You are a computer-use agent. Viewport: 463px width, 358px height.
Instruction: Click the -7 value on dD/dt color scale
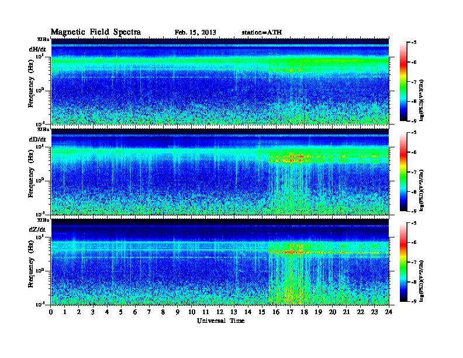(414, 172)
